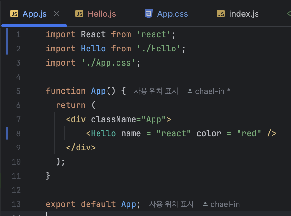Open the Hello.js tab
Viewport: 291px width, 216px height.
coord(102,14)
